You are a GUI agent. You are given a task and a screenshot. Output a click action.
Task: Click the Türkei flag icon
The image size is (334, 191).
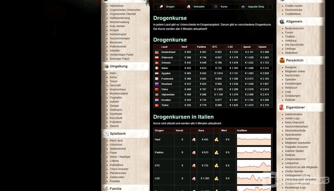(157, 105)
